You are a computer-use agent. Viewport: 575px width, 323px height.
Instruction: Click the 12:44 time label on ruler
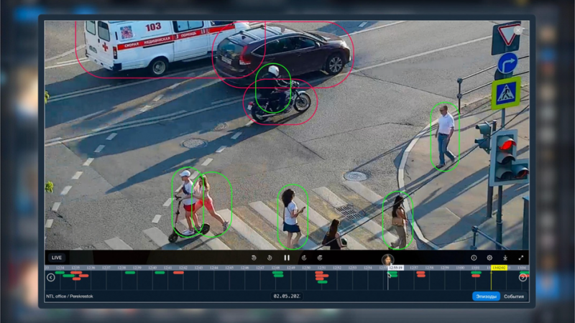(214, 268)
